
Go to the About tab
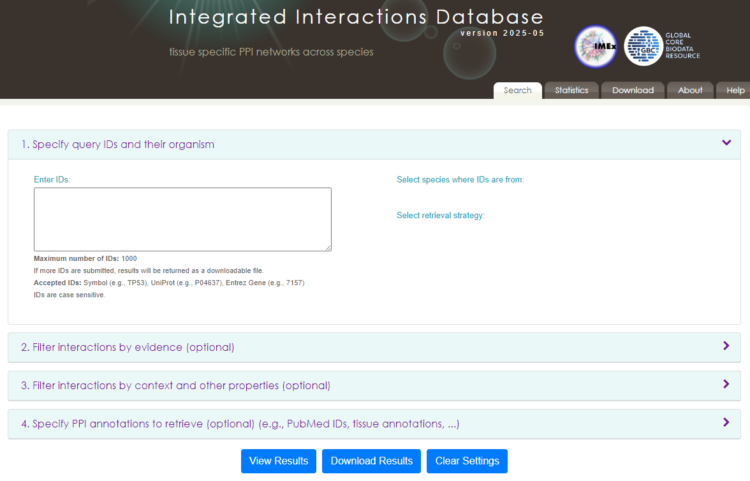[x=689, y=91]
